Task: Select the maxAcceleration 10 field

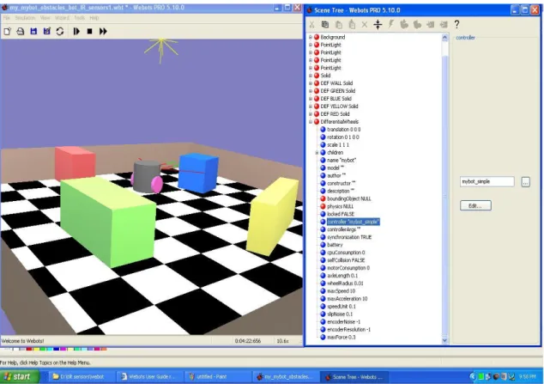Action: click(347, 299)
